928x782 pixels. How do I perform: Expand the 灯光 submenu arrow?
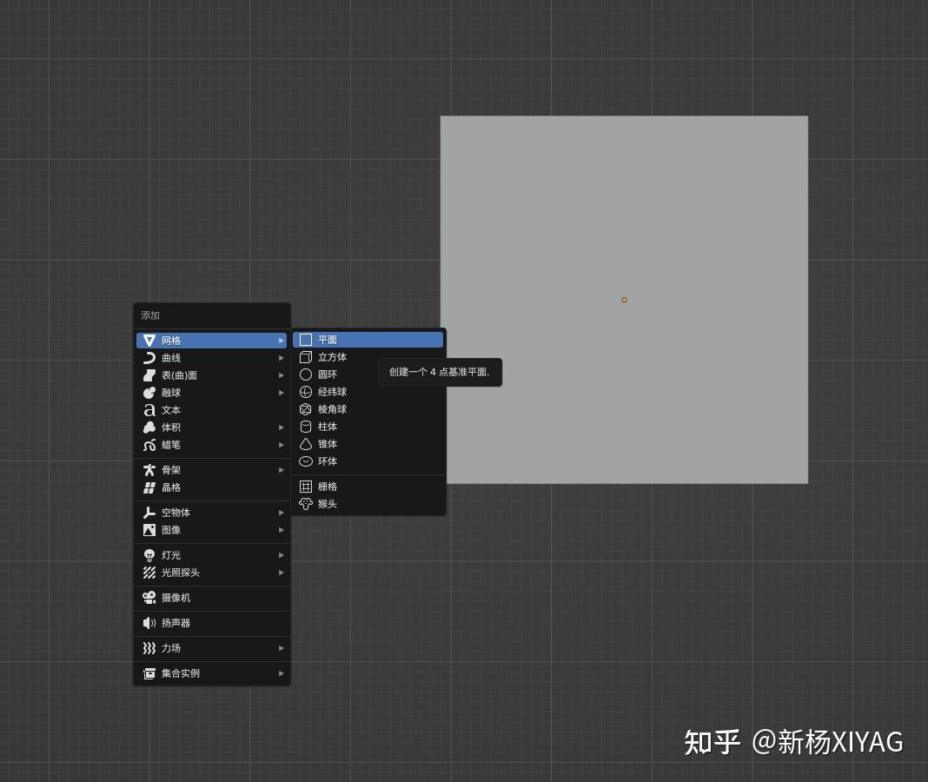[282, 555]
